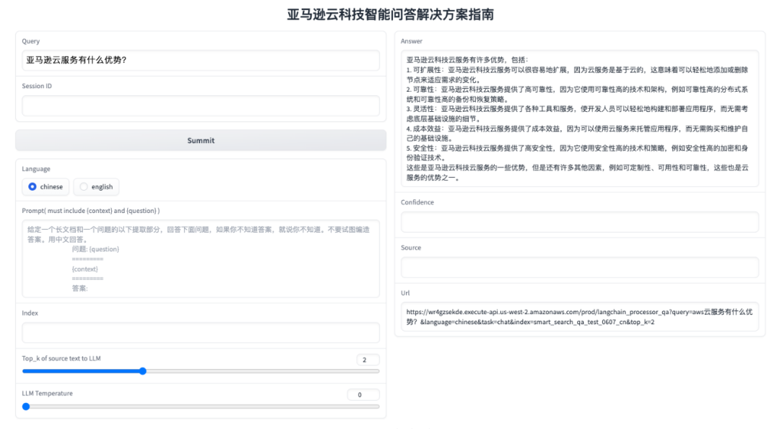Click the Confidence output field

(579, 222)
